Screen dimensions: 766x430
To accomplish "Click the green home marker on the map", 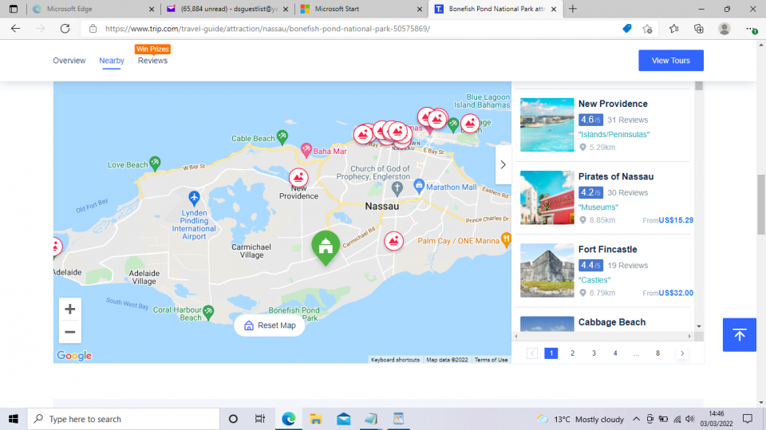I will point(326,247).
